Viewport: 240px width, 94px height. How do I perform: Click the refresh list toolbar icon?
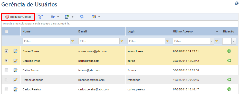click(82, 17)
